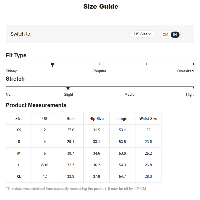This screenshot has height=200, width=200.
Task: Click the Stretch scale triangle marker
Action: (x=68, y=88)
